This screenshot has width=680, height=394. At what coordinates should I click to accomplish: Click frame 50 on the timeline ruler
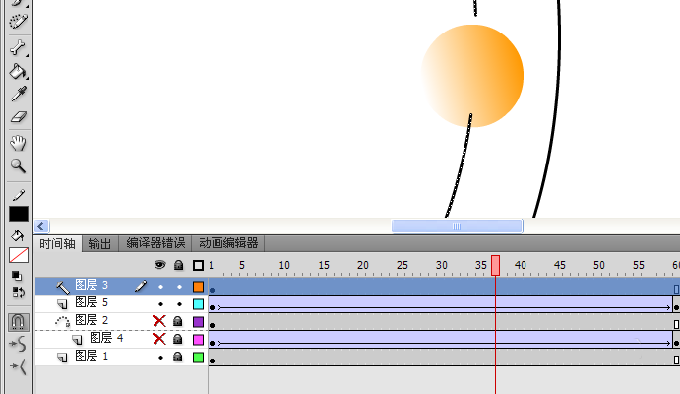click(599, 265)
